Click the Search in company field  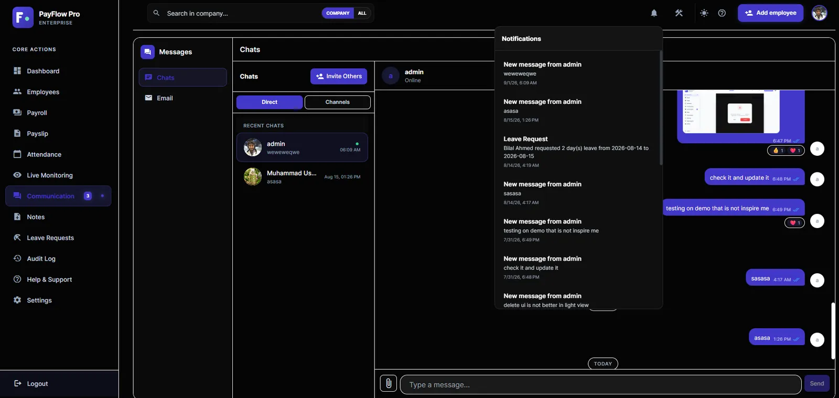click(243, 13)
